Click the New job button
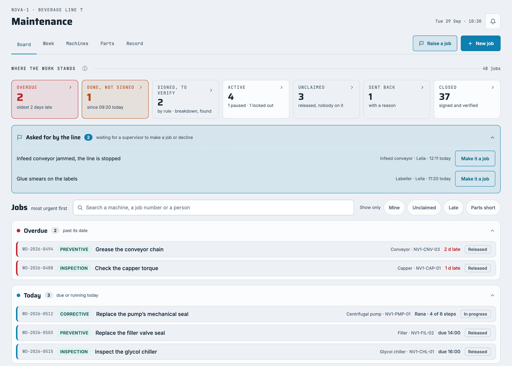This screenshot has height=366, width=512. (481, 43)
